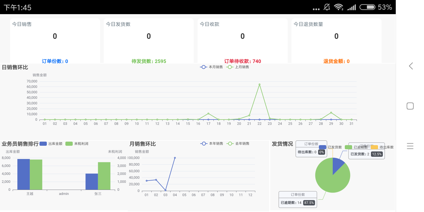Click the 订单份数: 0 link

click(x=55, y=61)
